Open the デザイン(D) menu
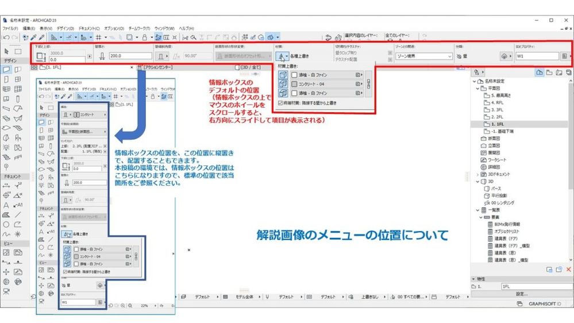The height and width of the screenshot is (323, 574). 66,28
